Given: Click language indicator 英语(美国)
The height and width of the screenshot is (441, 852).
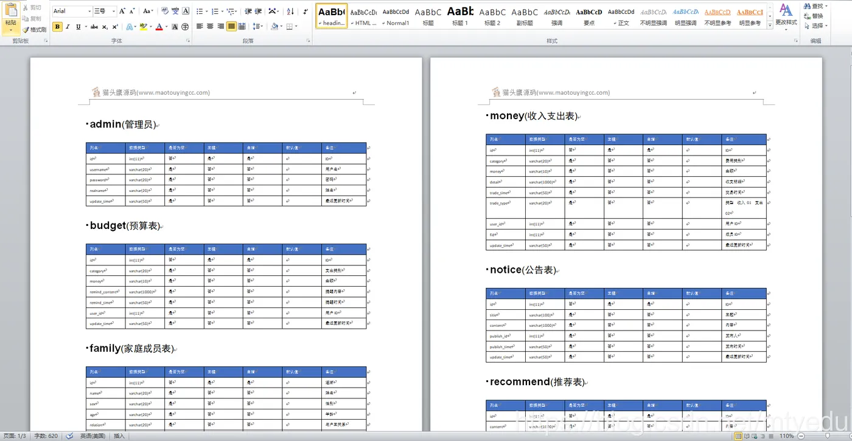Looking at the screenshot, I should tap(93, 436).
